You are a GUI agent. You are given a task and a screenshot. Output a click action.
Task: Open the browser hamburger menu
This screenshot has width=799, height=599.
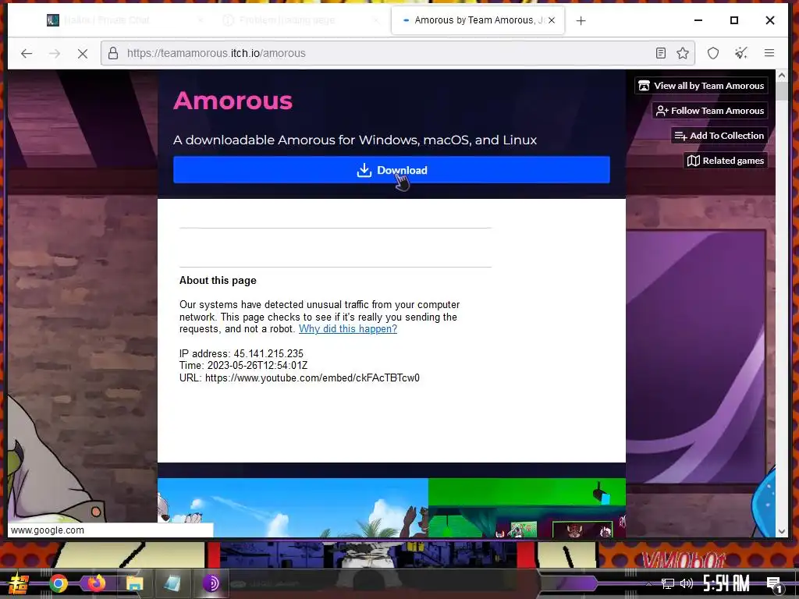(x=769, y=52)
